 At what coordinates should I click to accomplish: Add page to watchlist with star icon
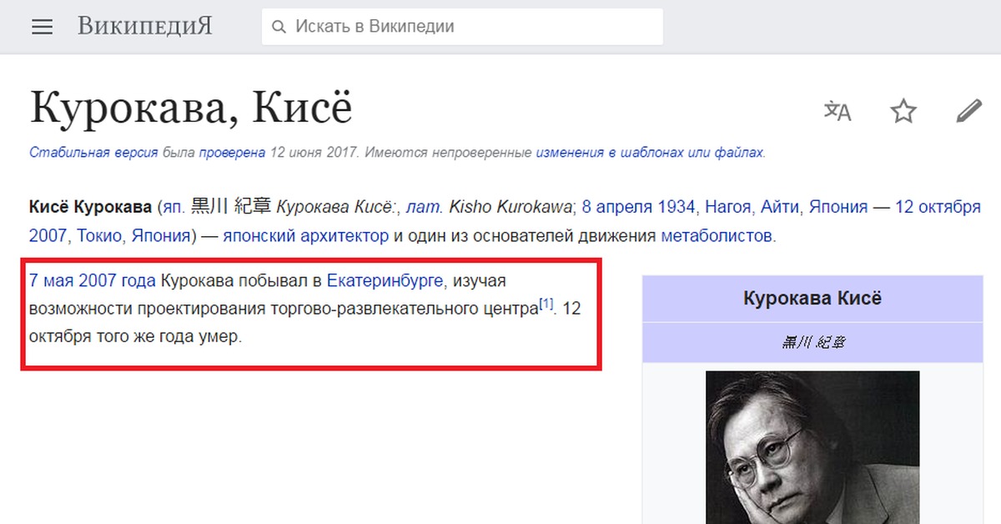coord(903,111)
